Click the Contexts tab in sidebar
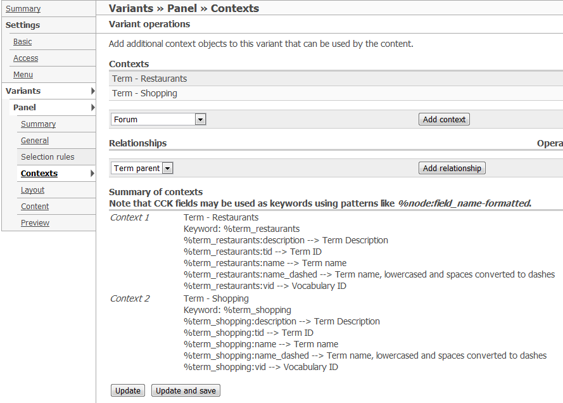 click(x=39, y=174)
